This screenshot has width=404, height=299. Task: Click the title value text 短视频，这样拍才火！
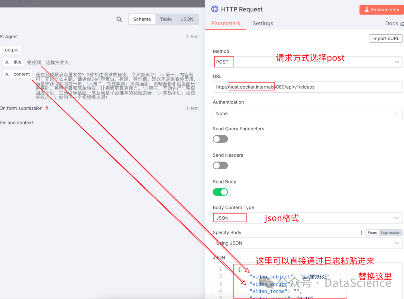click(49, 62)
